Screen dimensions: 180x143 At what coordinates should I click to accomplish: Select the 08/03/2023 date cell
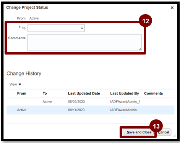point(76,101)
